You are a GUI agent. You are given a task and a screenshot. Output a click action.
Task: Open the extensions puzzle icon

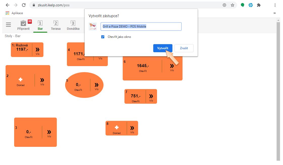259,5
